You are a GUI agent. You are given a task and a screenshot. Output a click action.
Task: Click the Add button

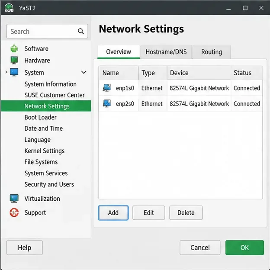[x=113, y=212]
